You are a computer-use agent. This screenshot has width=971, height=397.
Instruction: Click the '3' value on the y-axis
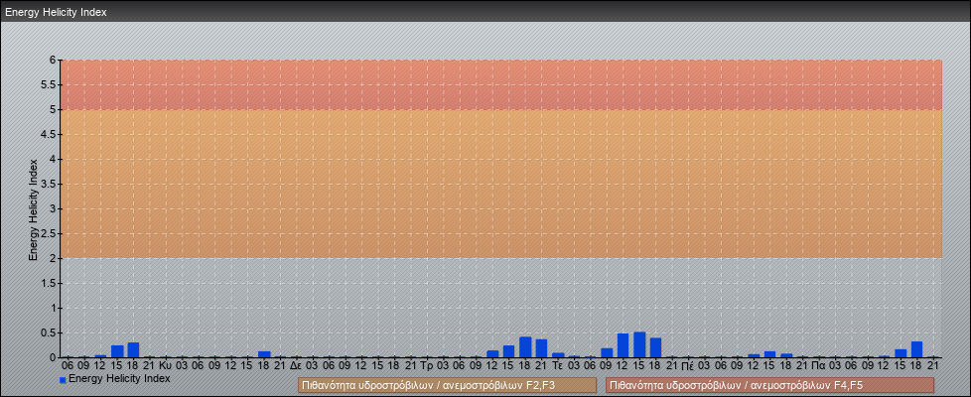click(54, 208)
